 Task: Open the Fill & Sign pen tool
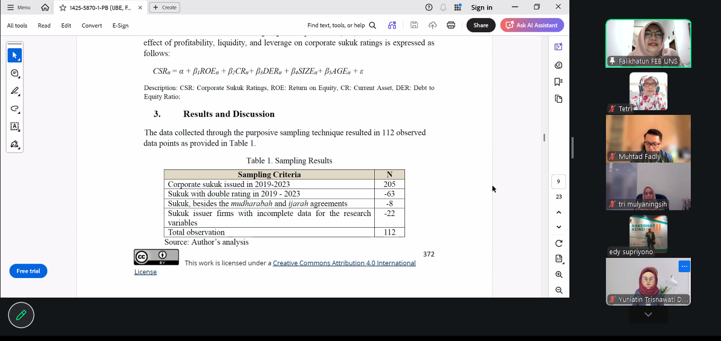[15, 144]
